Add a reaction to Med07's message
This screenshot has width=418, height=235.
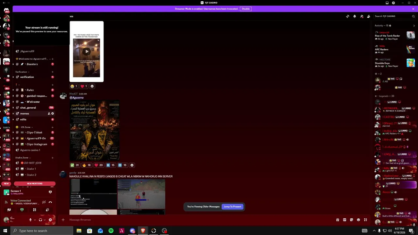pyautogui.click(x=132, y=165)
